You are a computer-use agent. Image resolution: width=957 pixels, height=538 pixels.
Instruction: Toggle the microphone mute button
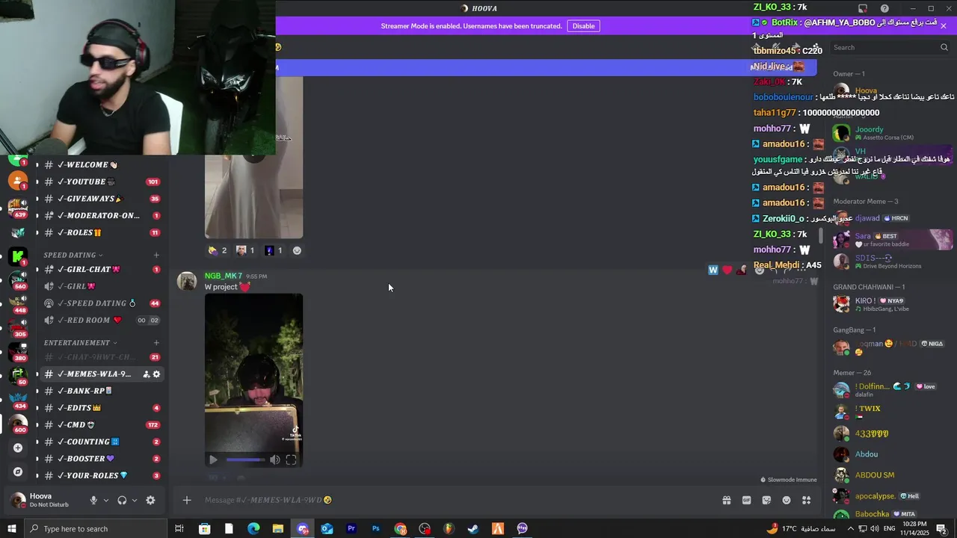click(93, 501)
